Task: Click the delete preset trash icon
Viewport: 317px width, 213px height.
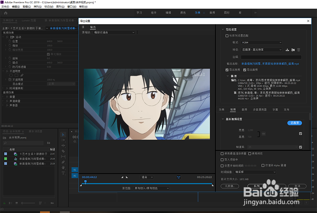Action: 298,50
